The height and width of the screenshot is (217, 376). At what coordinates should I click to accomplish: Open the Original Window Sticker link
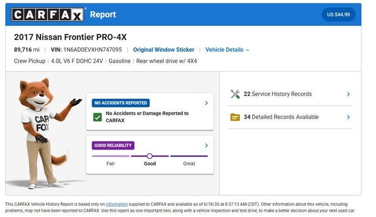(x=163, y=50)
